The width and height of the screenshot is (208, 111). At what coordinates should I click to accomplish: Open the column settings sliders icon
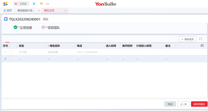(202, 46)
